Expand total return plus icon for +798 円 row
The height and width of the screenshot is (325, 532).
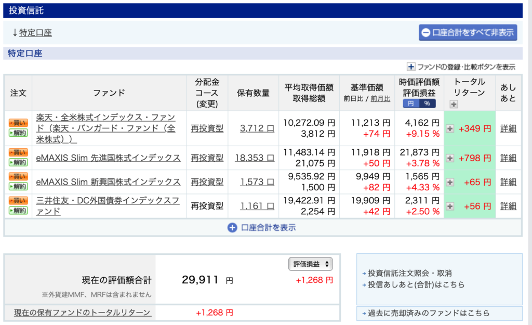coord(450,158)
